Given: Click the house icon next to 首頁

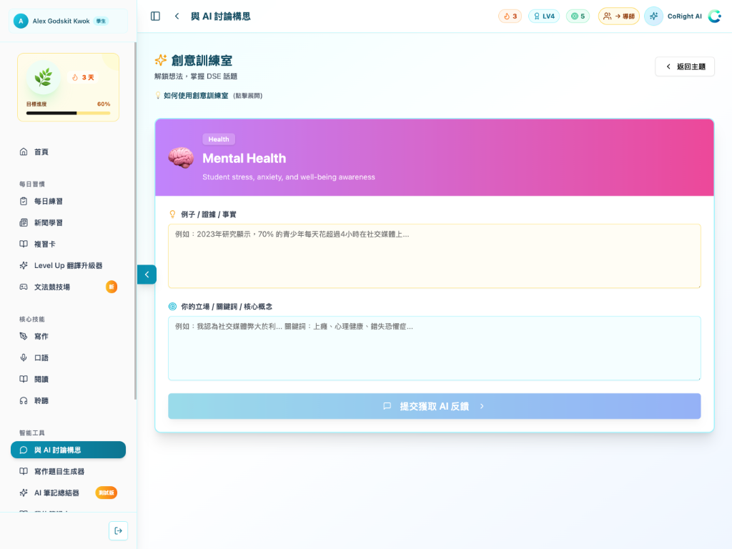Looking at the screenshot, I should [x=24, y=152].
